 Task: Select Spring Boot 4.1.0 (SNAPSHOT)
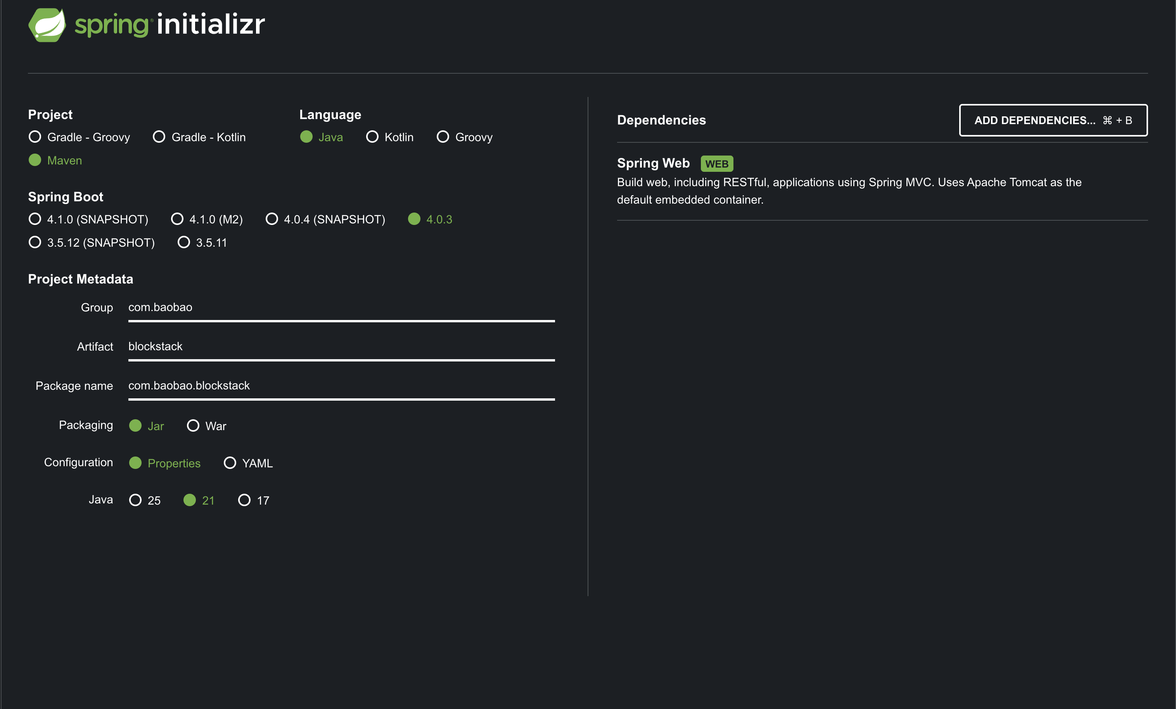(x=88, y=219)
